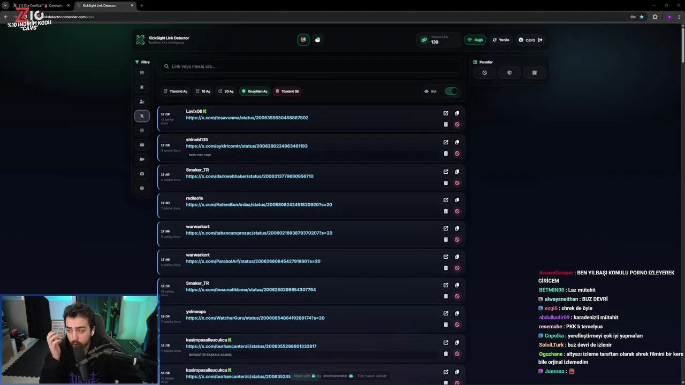Screen dimensions: 685x385
Task: Copy the HatemBenArdaa link
Action: click(x=457, y=200)
